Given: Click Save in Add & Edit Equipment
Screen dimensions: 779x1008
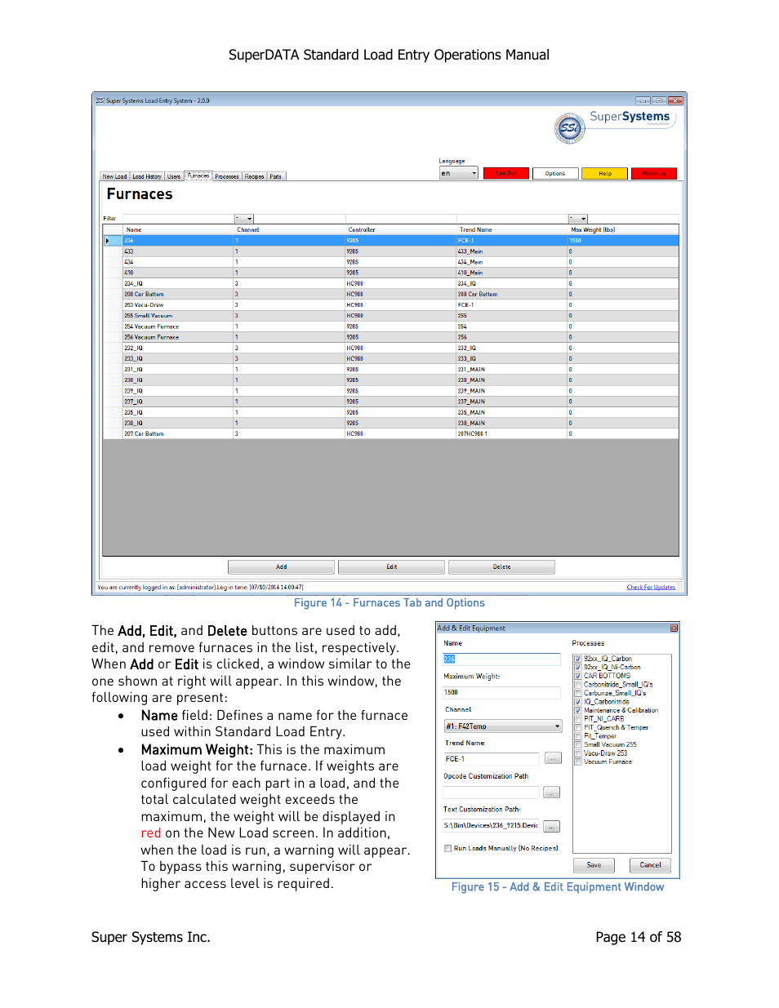Looking at the screenshot, I should (594, 865).
